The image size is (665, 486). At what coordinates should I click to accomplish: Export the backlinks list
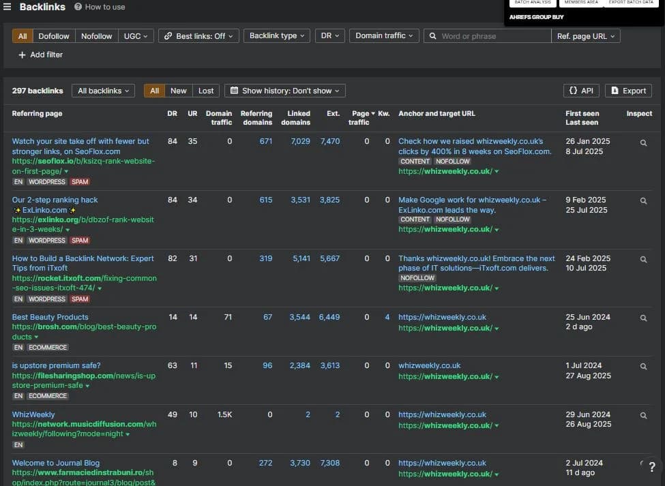click(629, 91)
